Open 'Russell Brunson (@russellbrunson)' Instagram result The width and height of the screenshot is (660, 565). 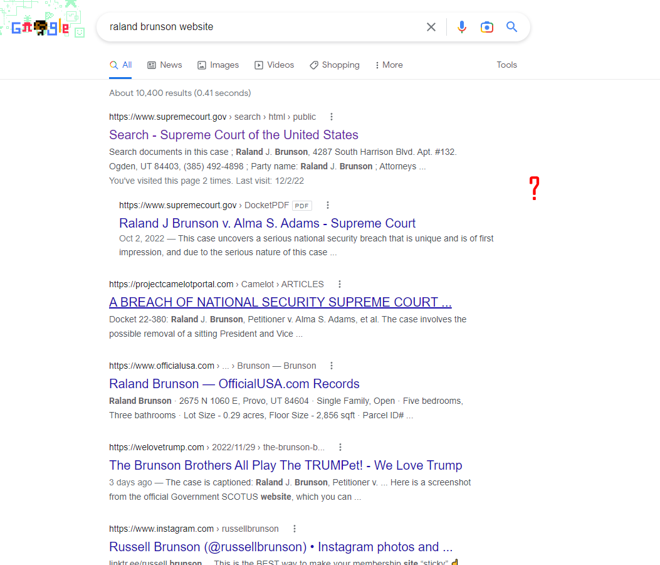click(281, 547)
